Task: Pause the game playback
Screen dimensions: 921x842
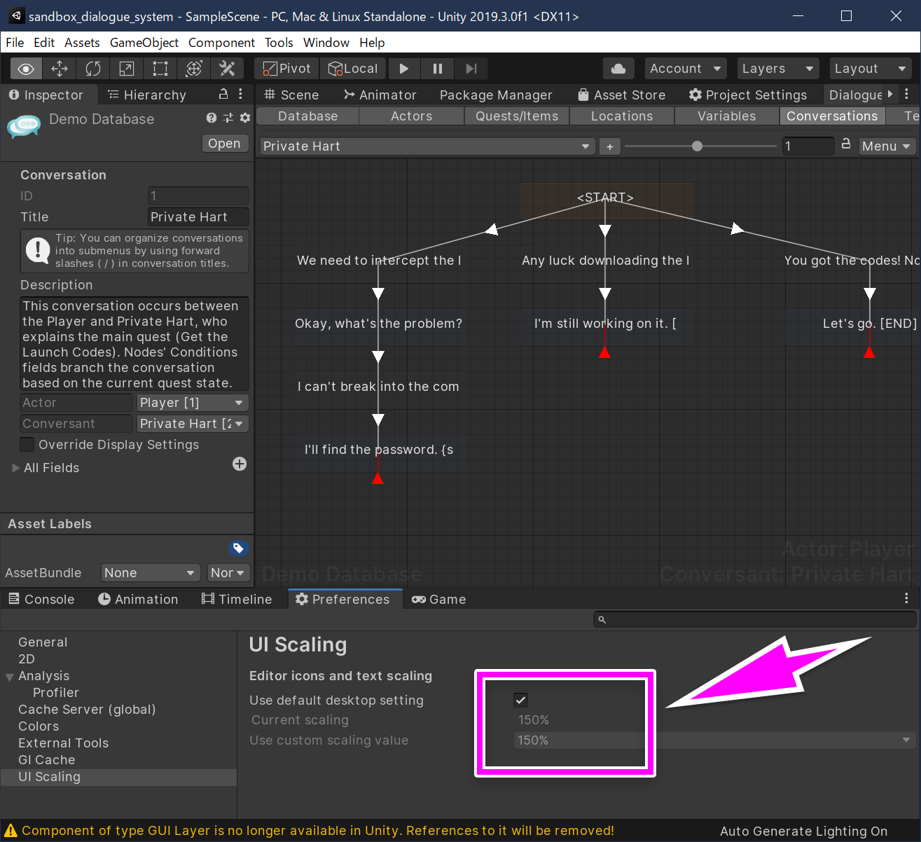Action: coord(438,69)
